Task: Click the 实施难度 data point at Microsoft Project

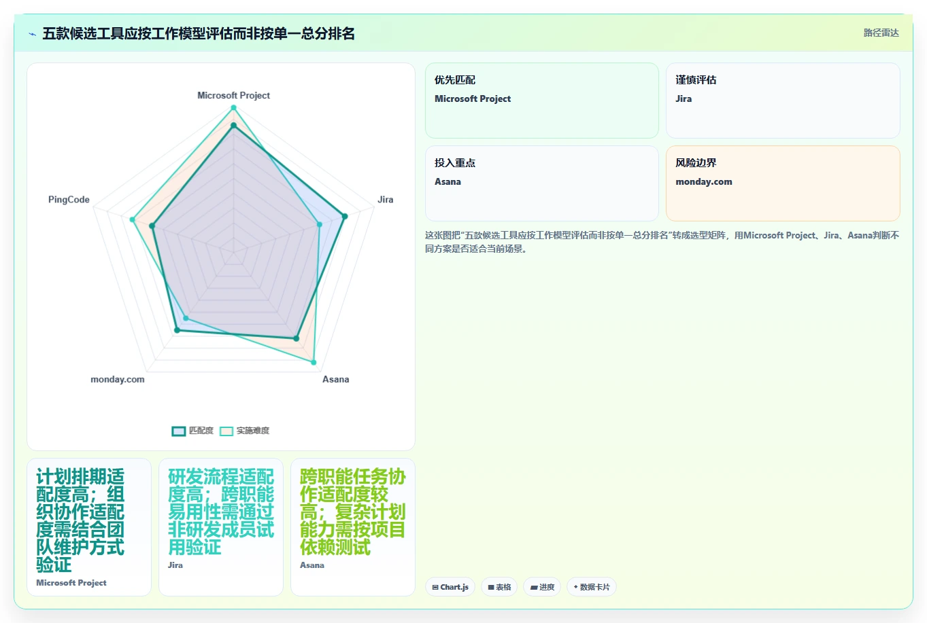Action: tap(233, 108)
